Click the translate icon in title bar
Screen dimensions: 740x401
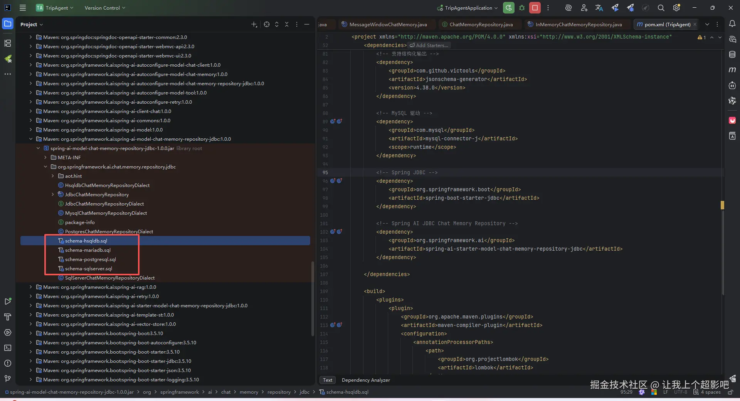click(599, 8)
